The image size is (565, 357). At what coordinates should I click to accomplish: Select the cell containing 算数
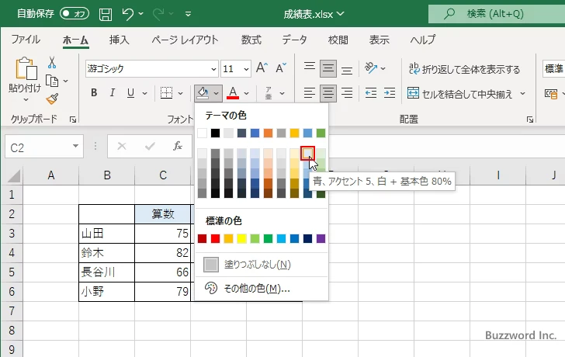click(x=163, y=214)
